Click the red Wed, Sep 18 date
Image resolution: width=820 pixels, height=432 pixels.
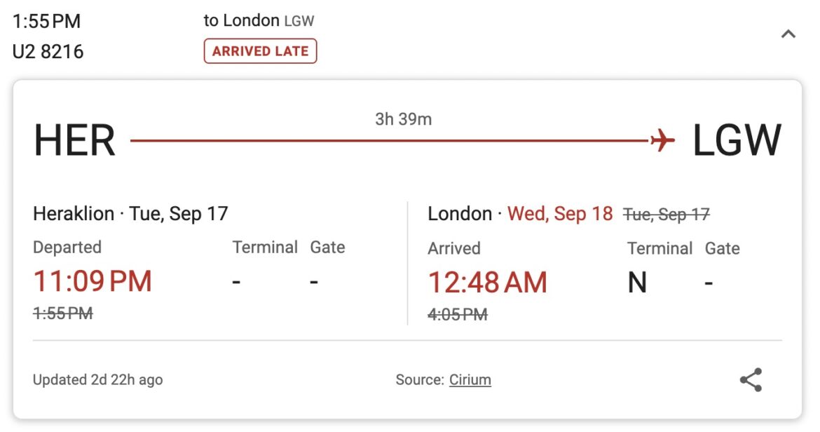point(560,214)
